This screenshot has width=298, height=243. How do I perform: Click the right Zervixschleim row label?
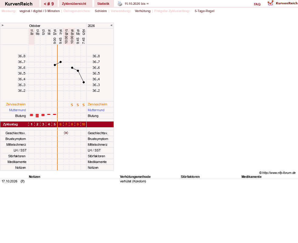(98, 104)
